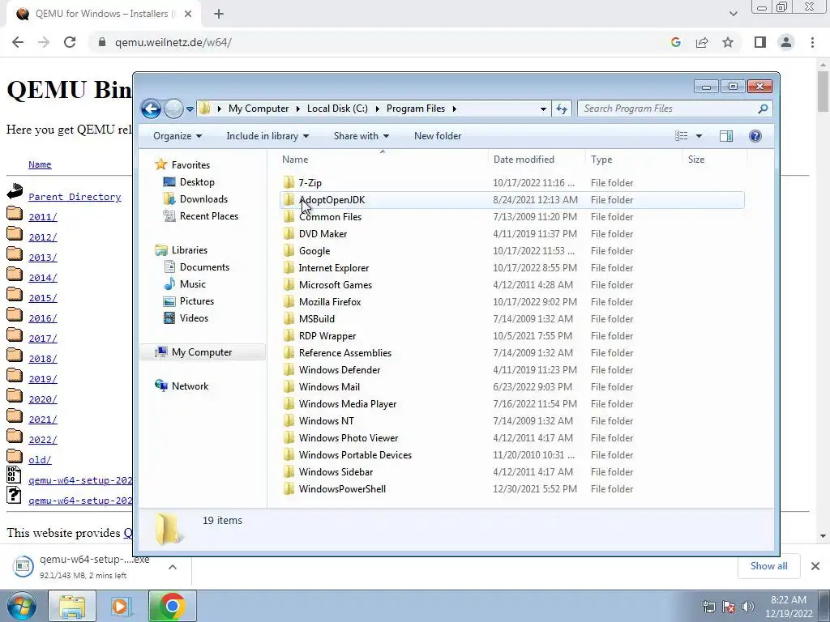Open the 2011/ directory link
This screenshot has width=830, height=622.
(43, 217)
